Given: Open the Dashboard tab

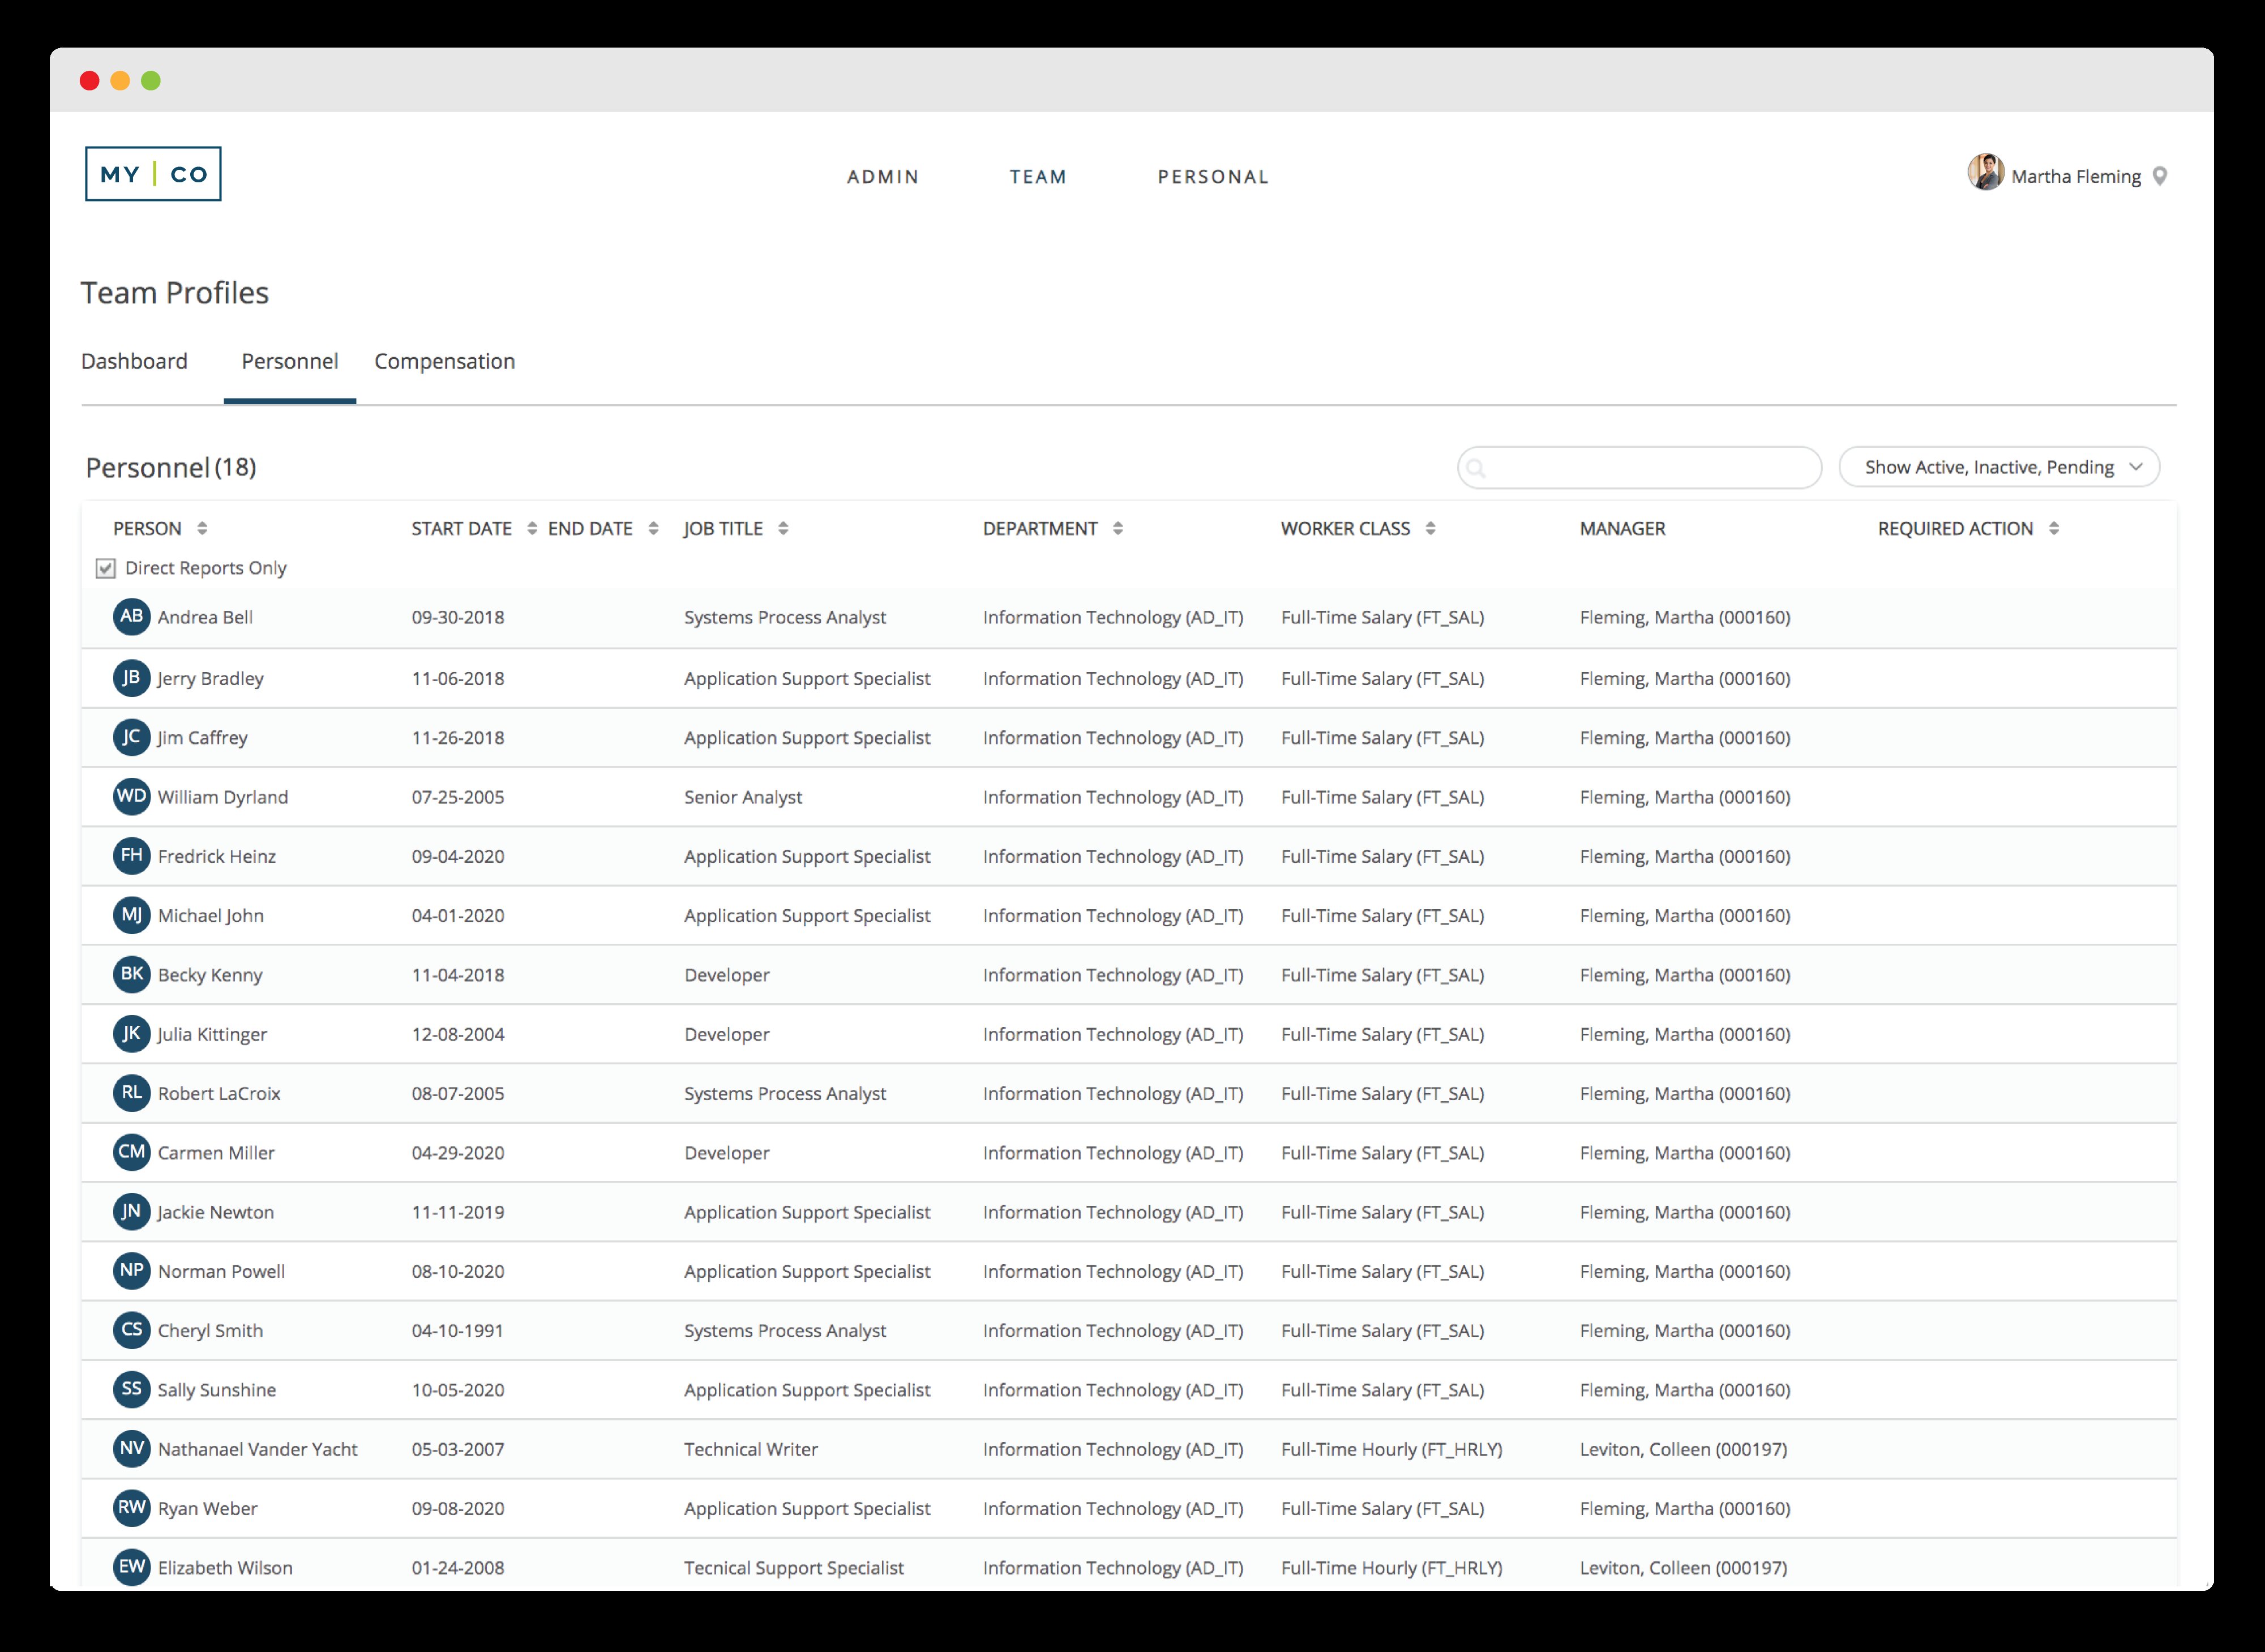Looking at the screenshot, I should [134, 361].
